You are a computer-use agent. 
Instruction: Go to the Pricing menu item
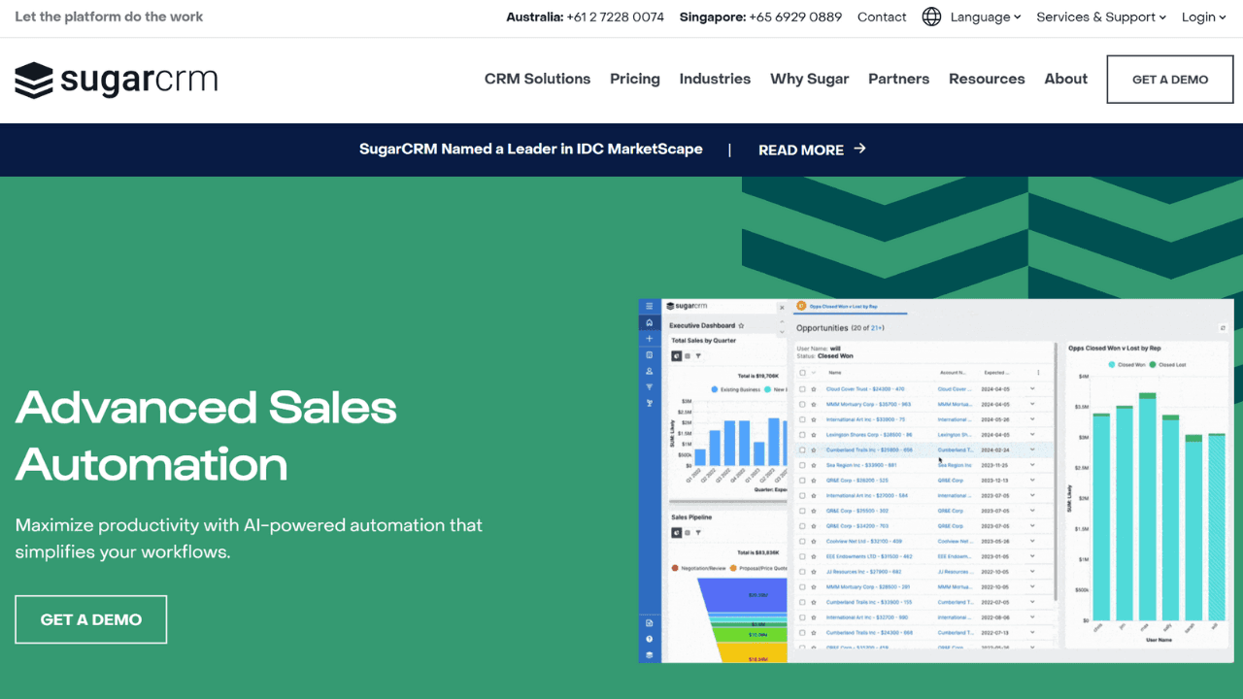[635, 79]
